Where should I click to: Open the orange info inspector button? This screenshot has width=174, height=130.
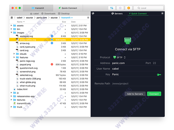point(128,8)
